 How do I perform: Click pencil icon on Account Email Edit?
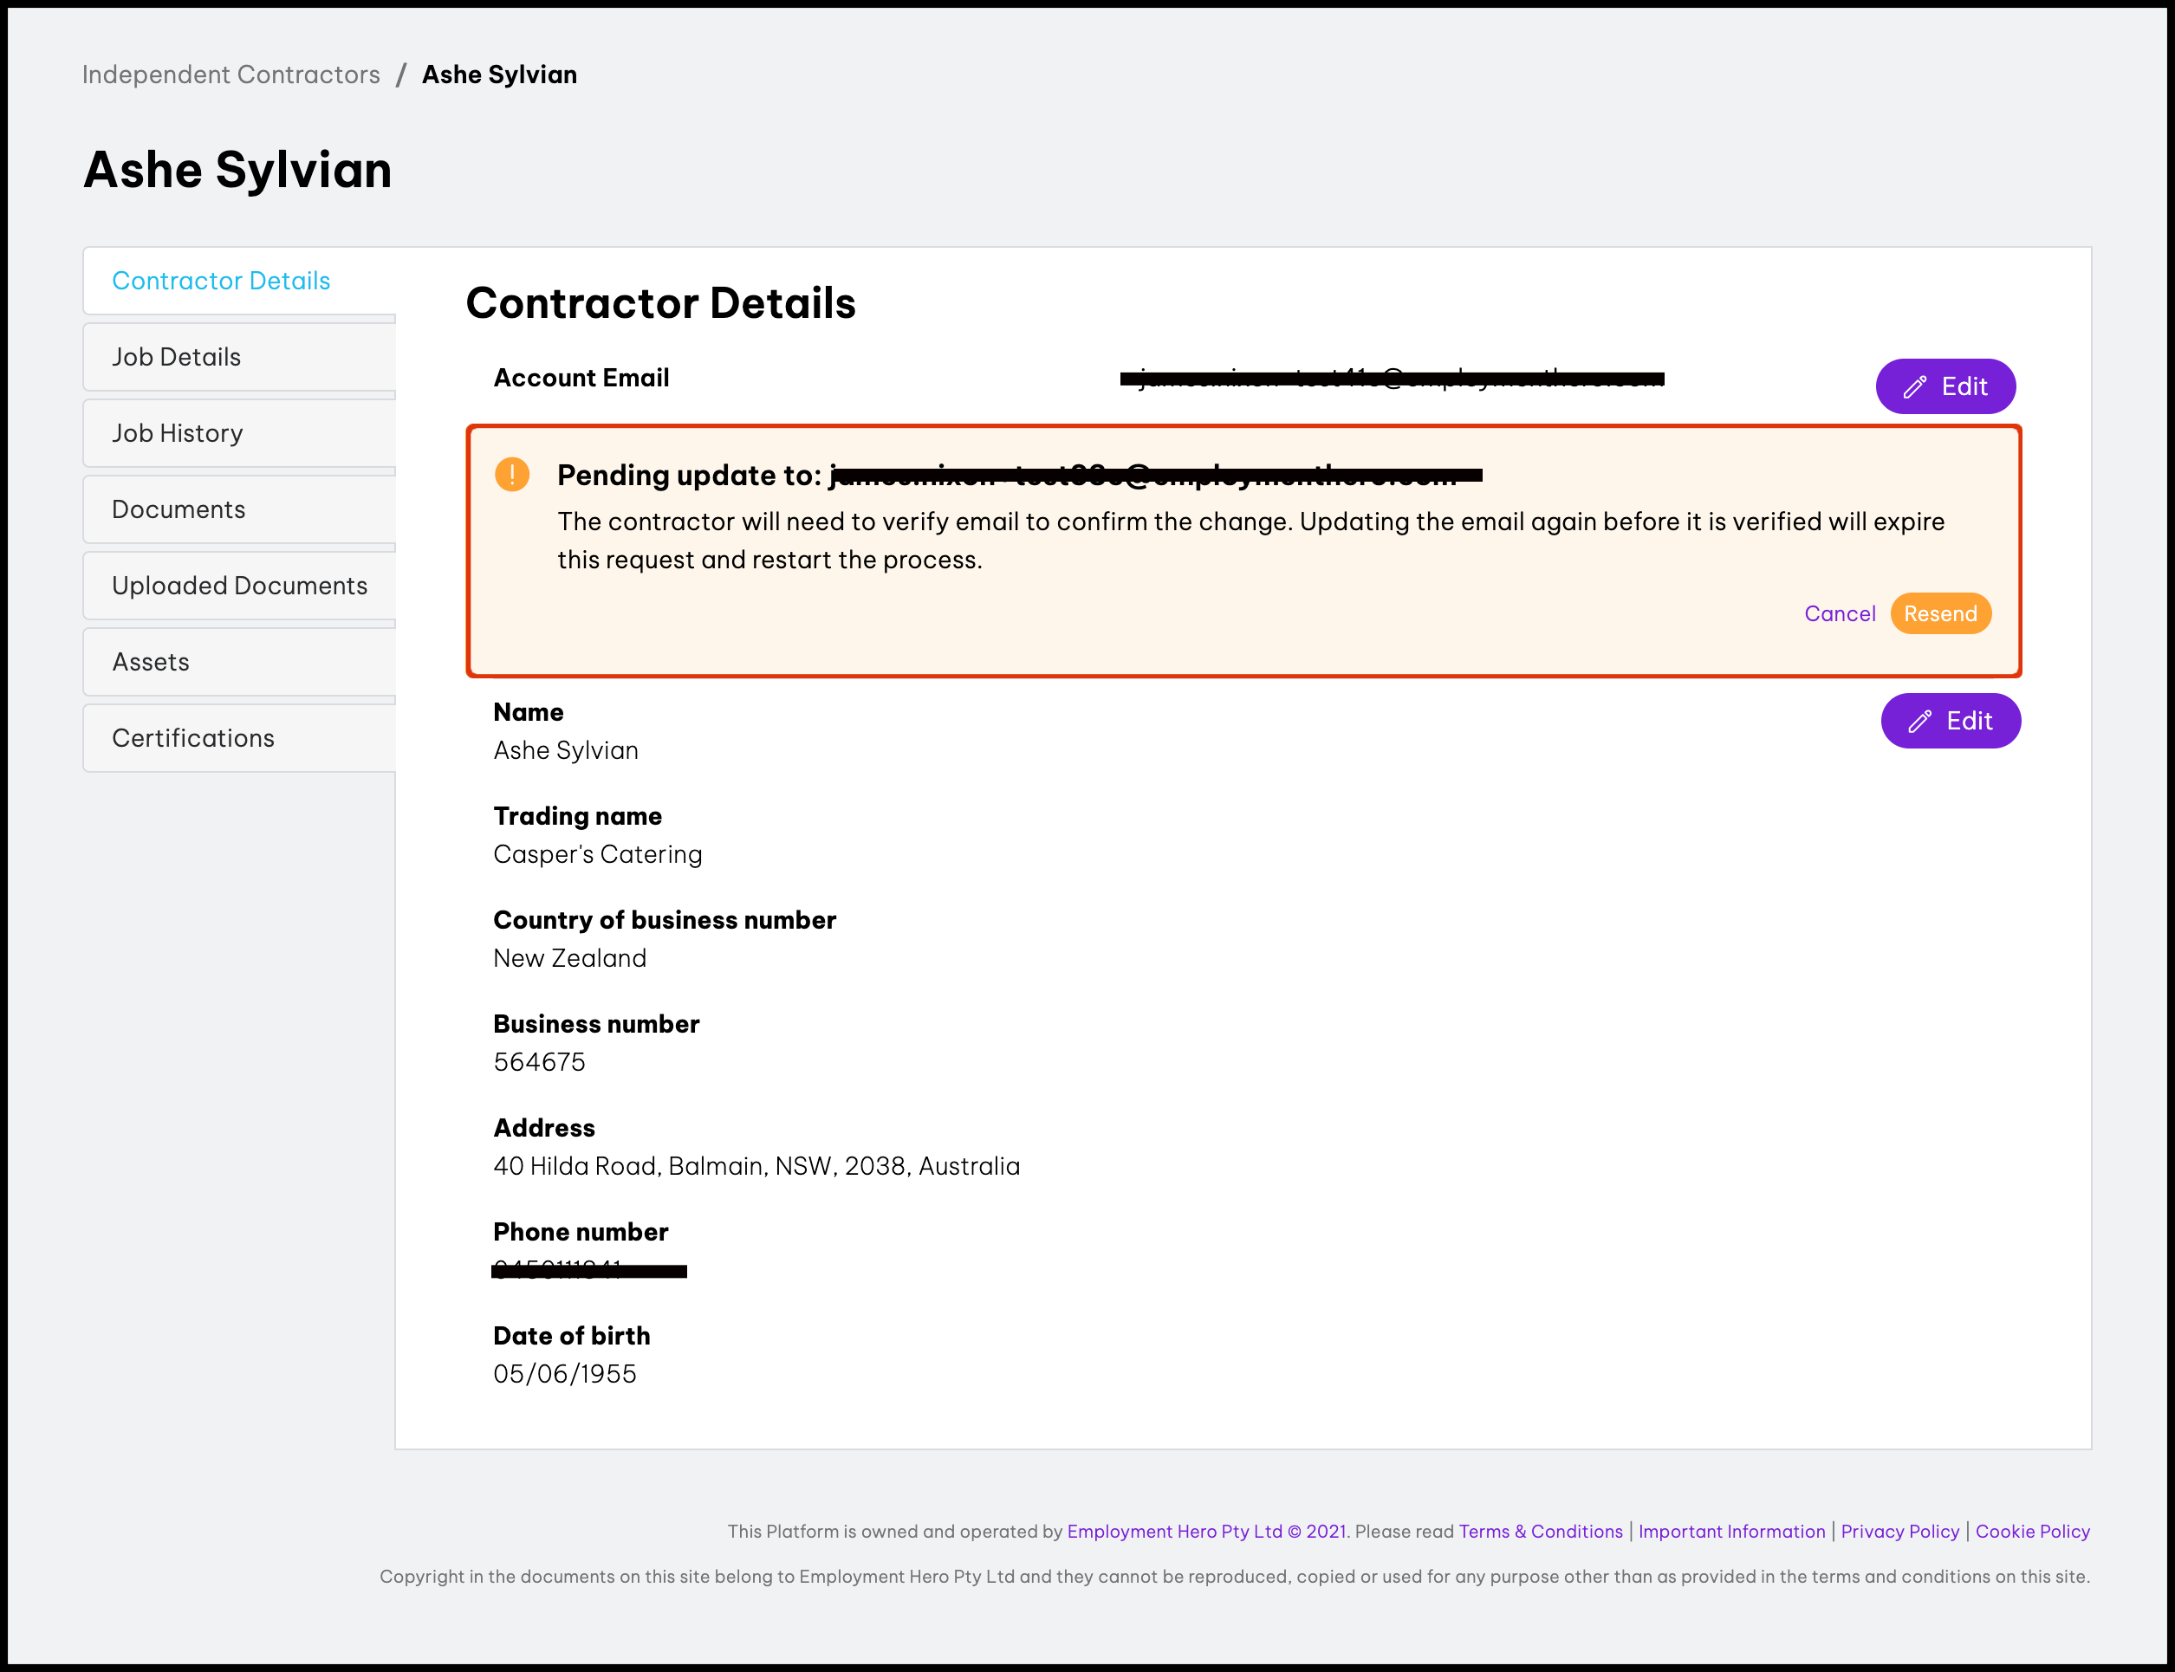tap(1915, 387)
